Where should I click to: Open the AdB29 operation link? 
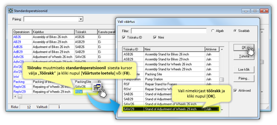(x=18, y=52)
